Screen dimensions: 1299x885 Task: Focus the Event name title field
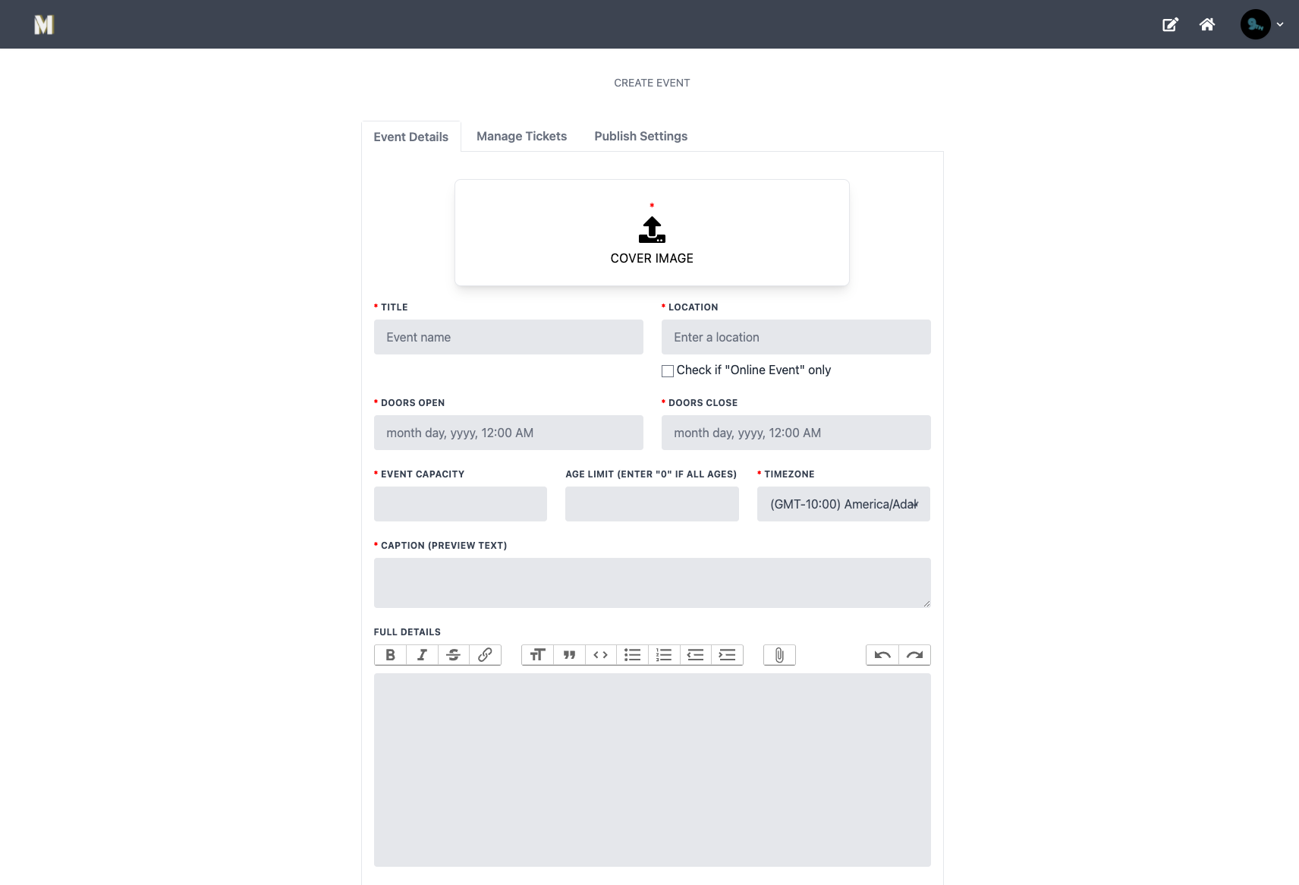pos(508,337)
